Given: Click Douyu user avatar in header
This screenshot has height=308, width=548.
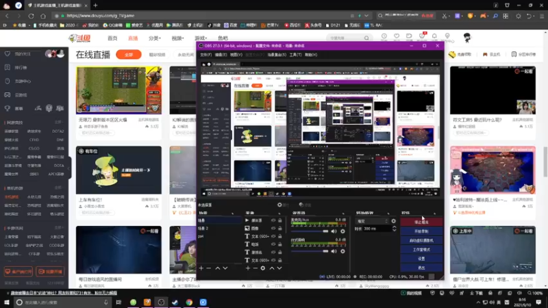Looking at the screenshot, I should [467, 38].
